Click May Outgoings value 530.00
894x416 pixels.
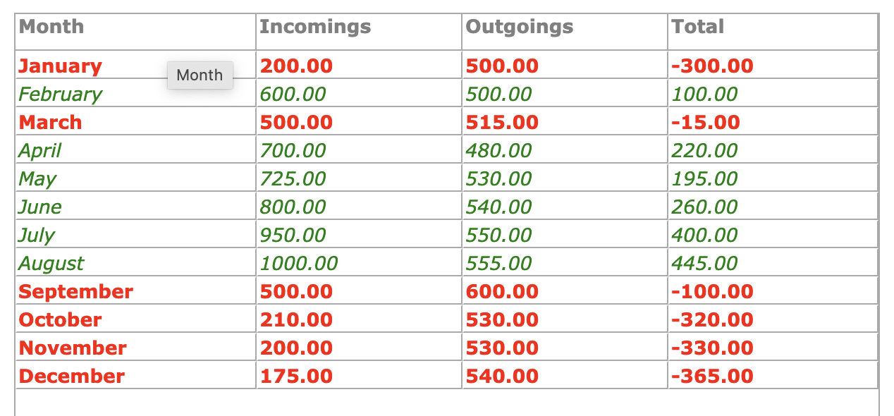(499, 179)
